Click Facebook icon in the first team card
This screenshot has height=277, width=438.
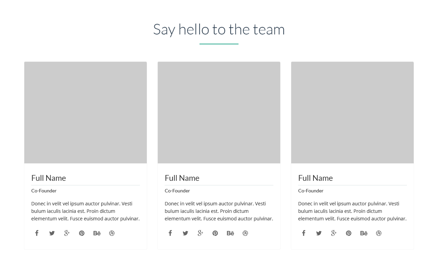[37, 233]
